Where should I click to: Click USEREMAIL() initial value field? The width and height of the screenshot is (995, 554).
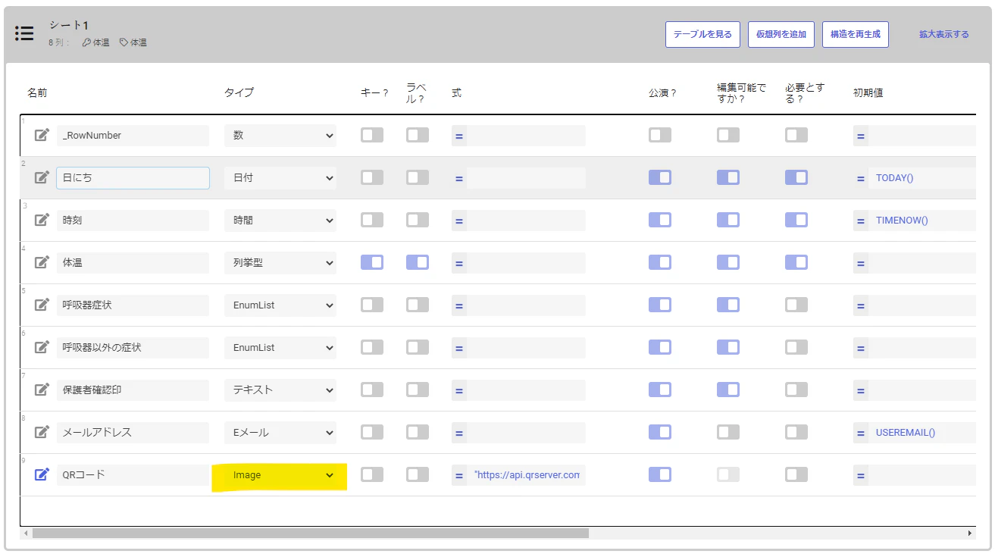921,433
